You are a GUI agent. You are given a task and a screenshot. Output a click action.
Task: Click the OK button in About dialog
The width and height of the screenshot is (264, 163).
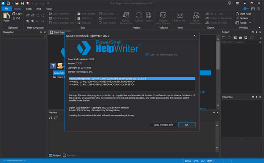[187, 125]
